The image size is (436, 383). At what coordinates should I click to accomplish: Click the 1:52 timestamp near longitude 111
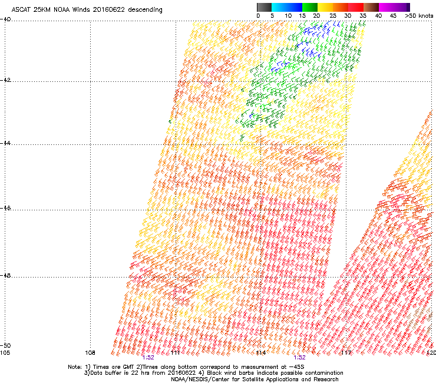tap(148, 358)
